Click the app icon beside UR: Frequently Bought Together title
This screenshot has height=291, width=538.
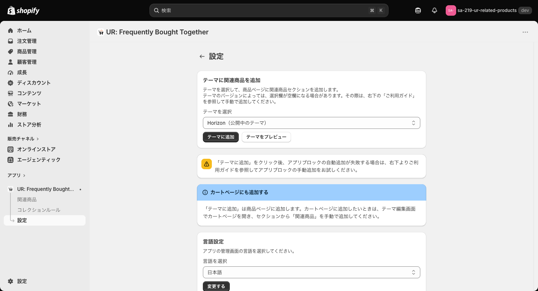101,32
